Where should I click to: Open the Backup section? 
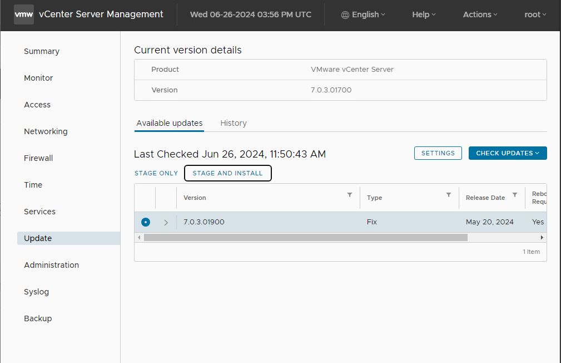(x=38, y=318)
